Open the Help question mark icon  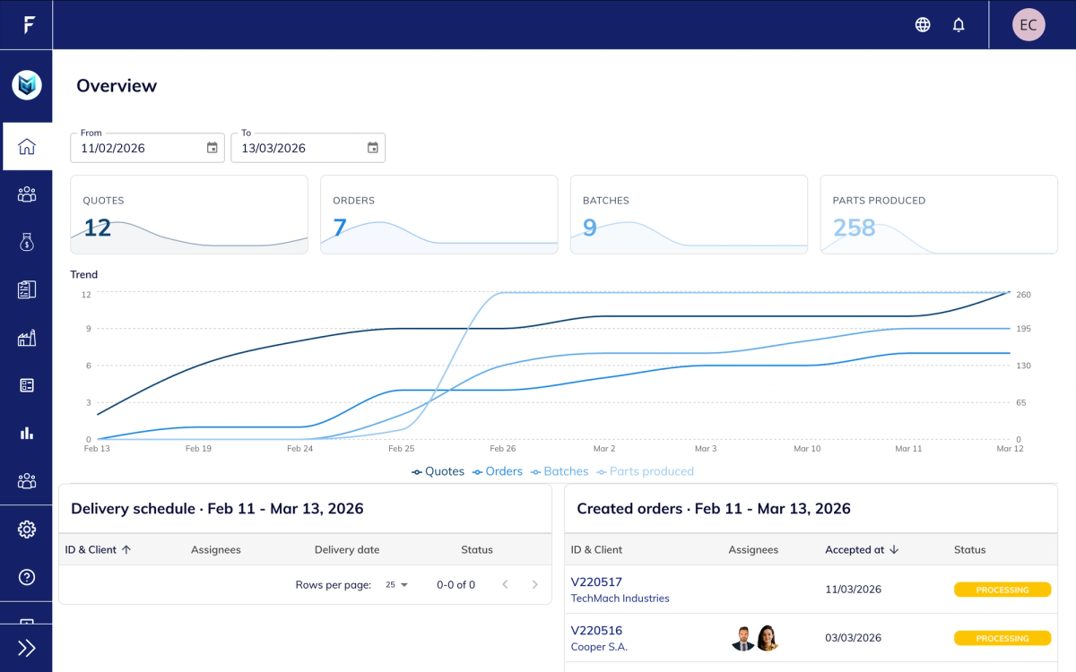27,577
